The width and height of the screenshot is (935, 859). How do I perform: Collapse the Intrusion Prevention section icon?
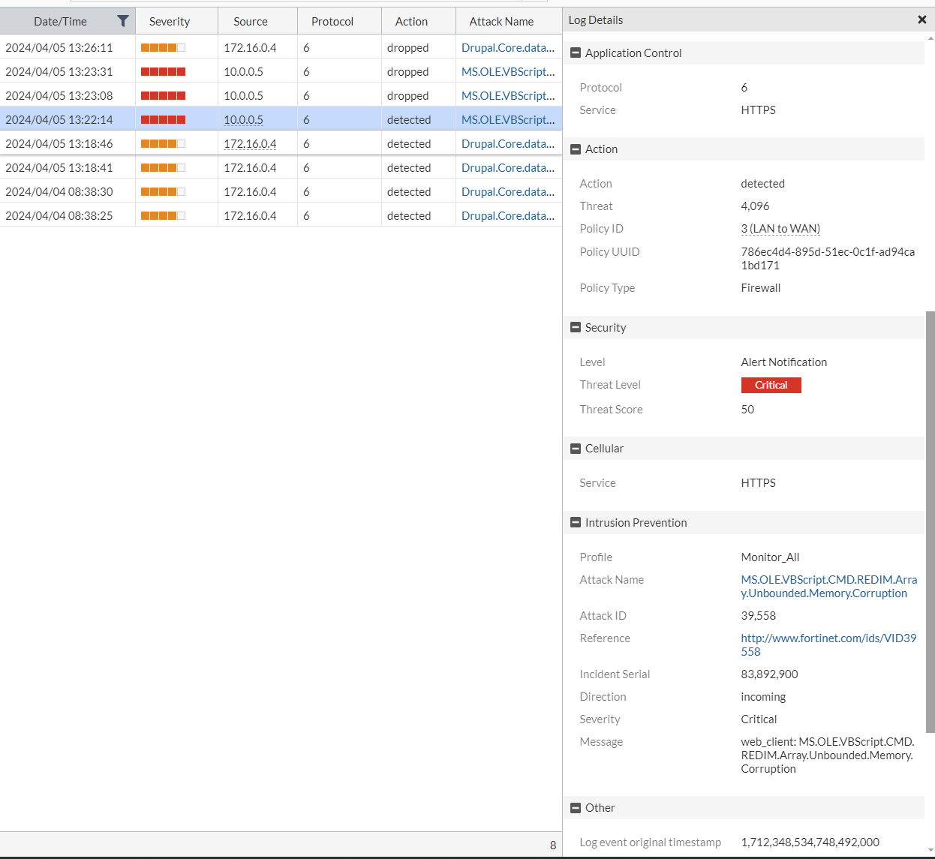pos(576,523)
